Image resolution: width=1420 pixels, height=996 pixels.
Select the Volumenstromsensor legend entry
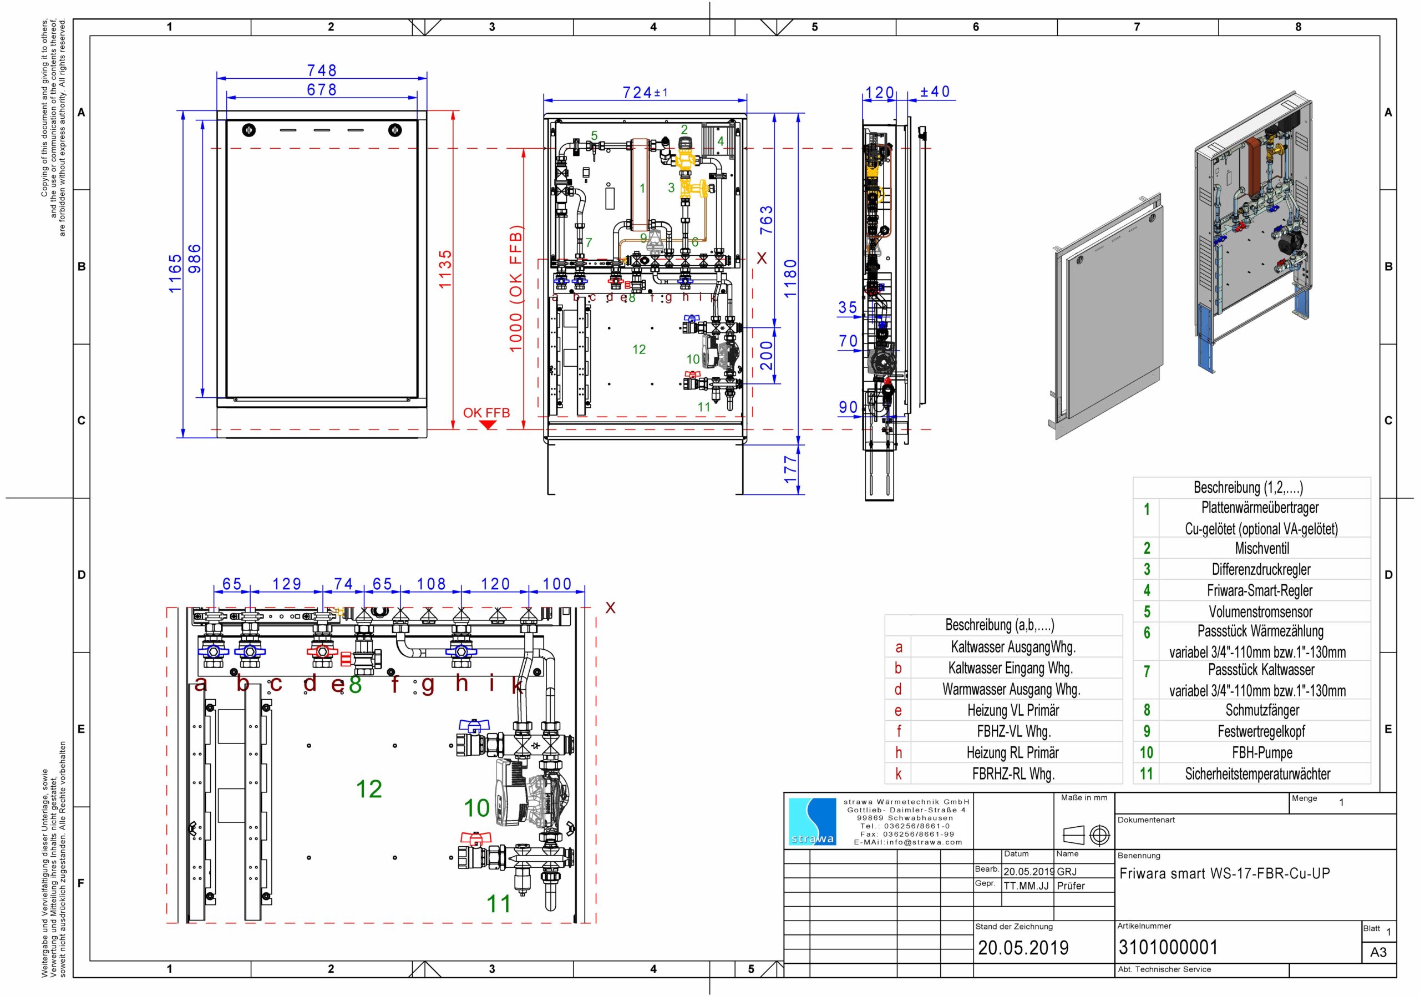[x=1252, y=611]
